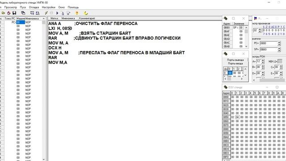Select Порты ввода in ports window
The image size is (286, 161).
click(236, 64)
